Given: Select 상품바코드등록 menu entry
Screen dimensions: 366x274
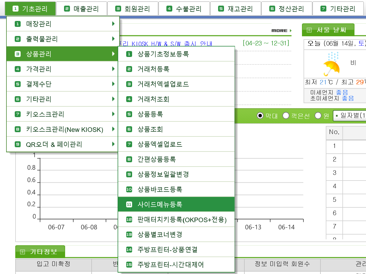Looking at the screenshot, I should pyautogui.click(x=160, y=189).
